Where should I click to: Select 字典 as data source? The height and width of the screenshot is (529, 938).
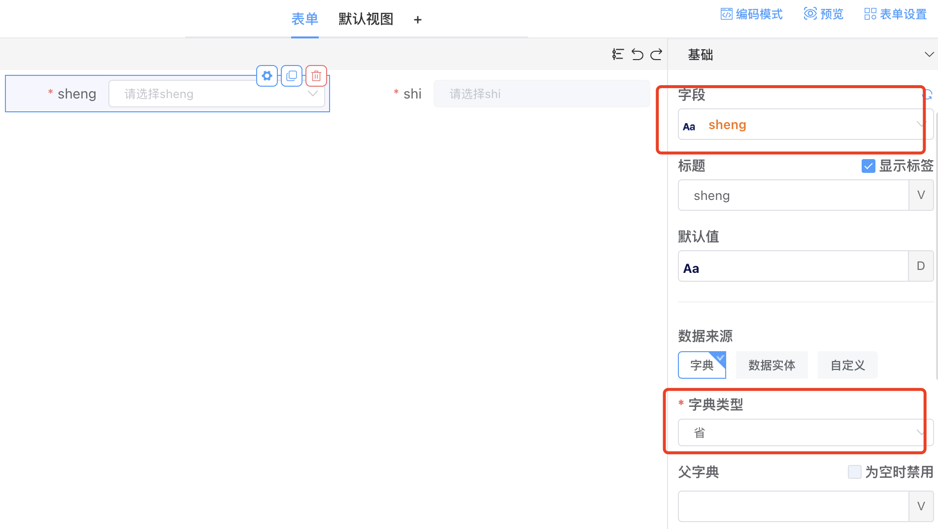pyautogui.click(x=702, y=365)
